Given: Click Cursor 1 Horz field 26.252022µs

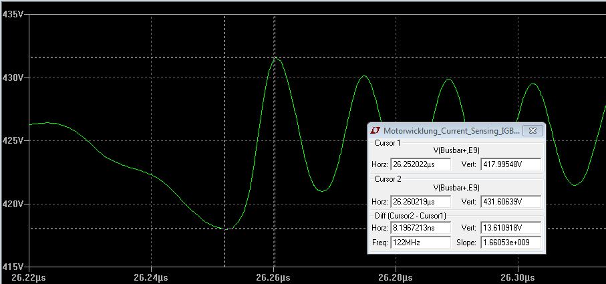Looking at the screenshot, I should (420, 164).
